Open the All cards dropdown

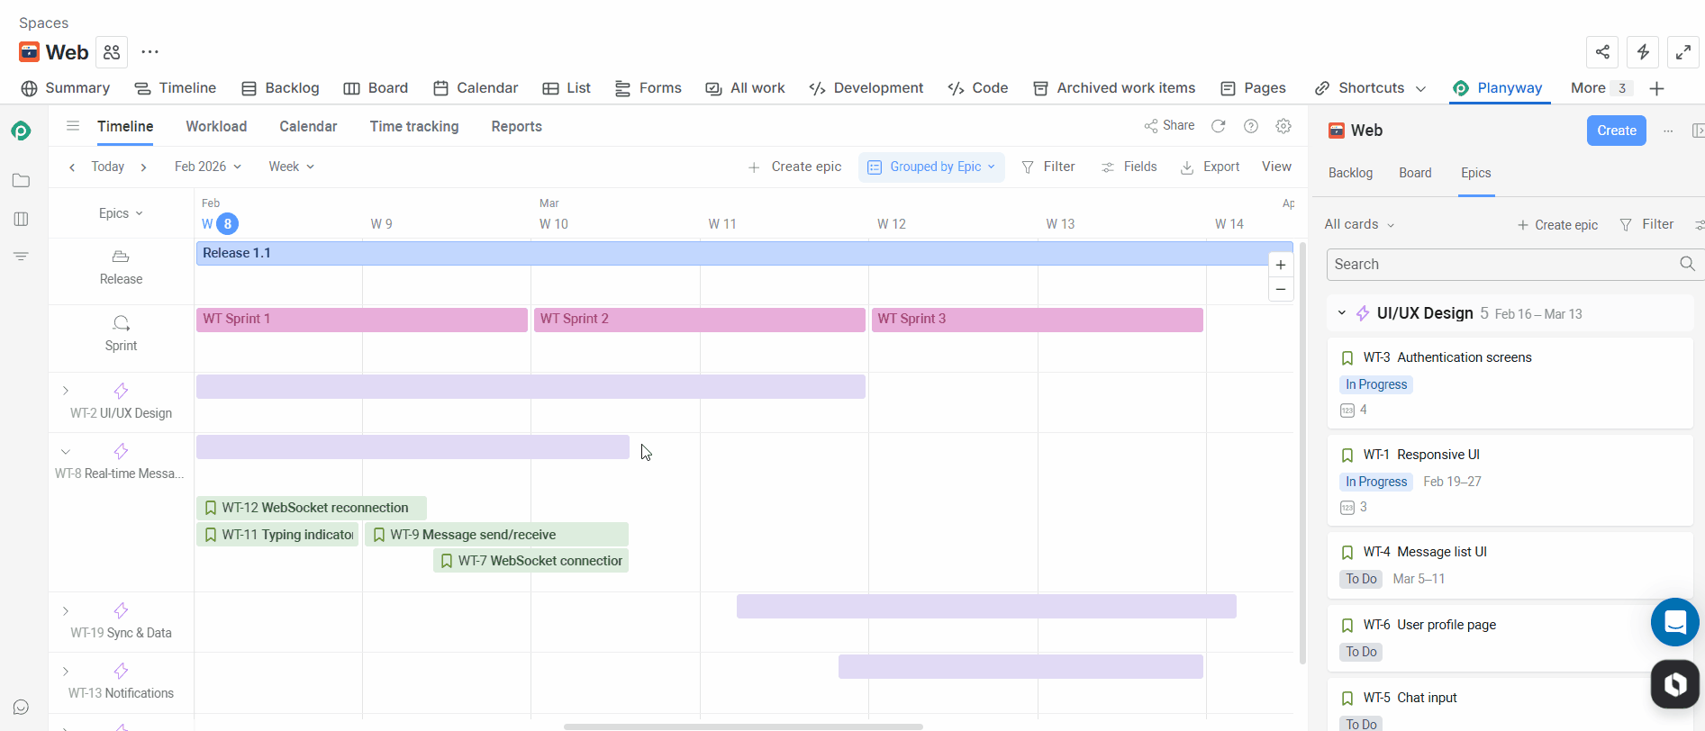[1359, 224]
